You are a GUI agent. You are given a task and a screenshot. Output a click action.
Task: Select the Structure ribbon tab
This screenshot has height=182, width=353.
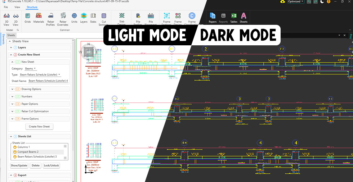pos(32,7)
